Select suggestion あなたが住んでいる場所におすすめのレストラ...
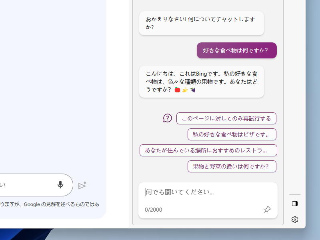Screen dimensions: 320x240 tap(208, 150)
